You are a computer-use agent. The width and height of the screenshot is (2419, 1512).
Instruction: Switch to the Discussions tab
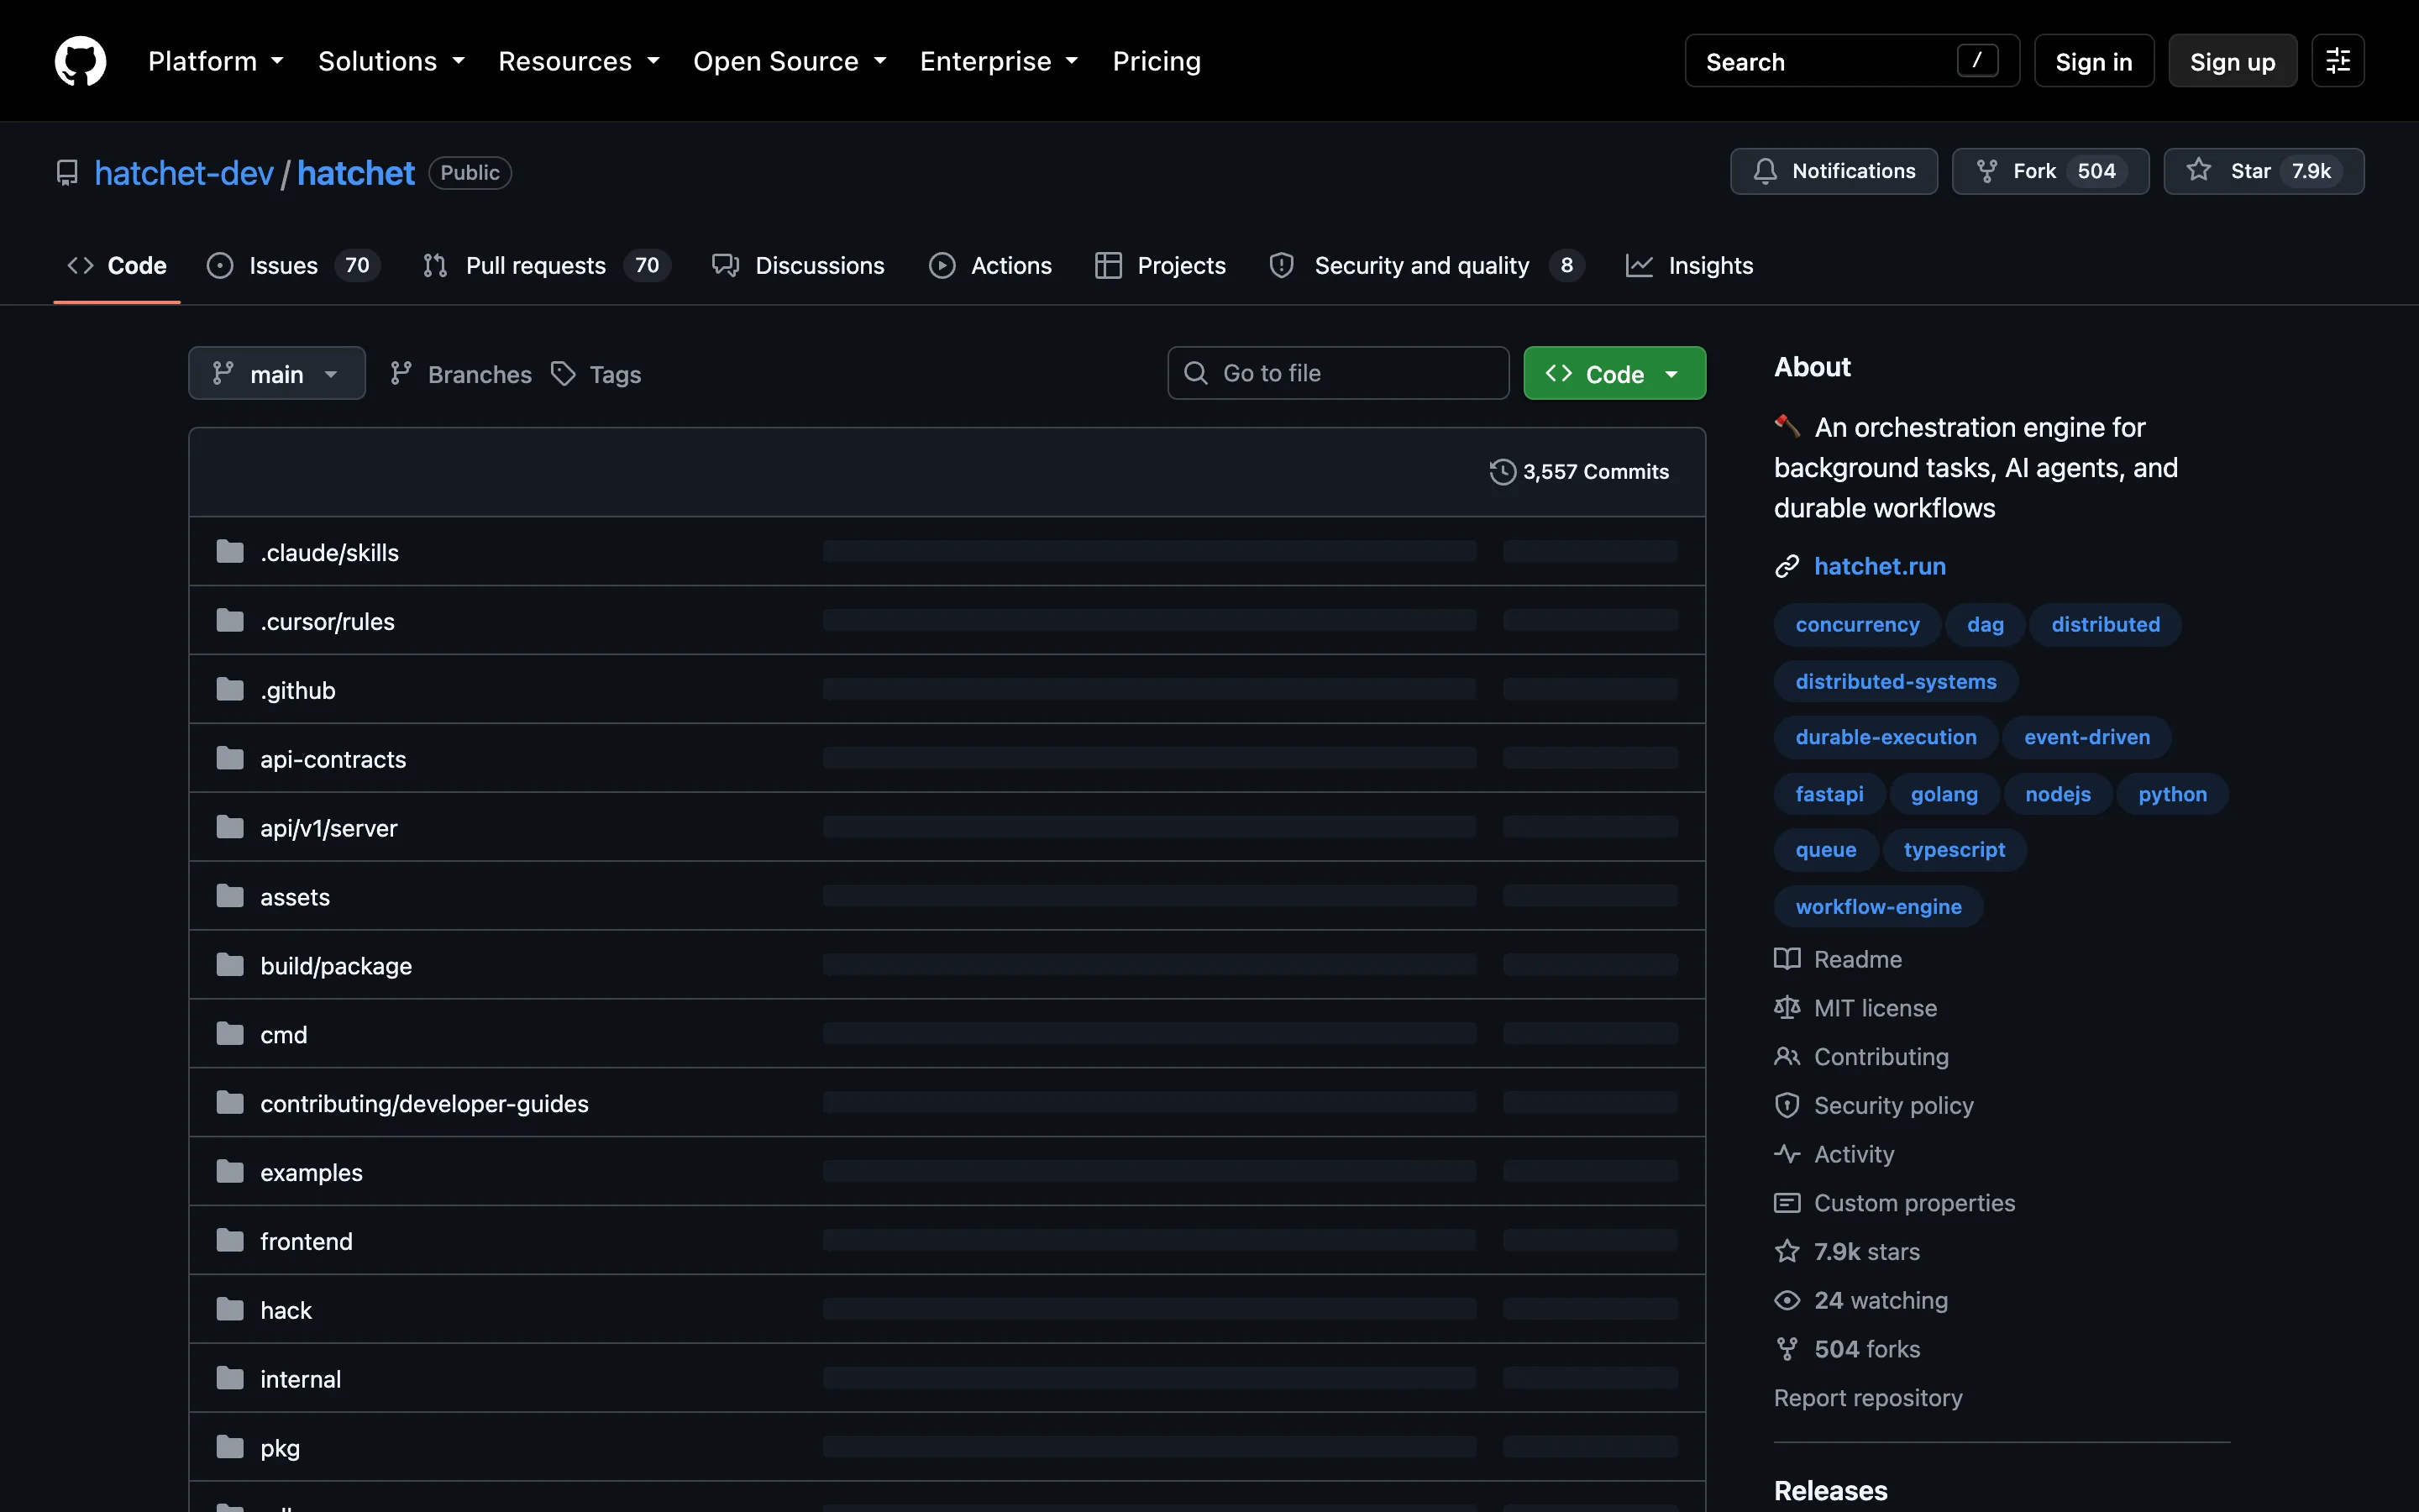pos(798,265)
